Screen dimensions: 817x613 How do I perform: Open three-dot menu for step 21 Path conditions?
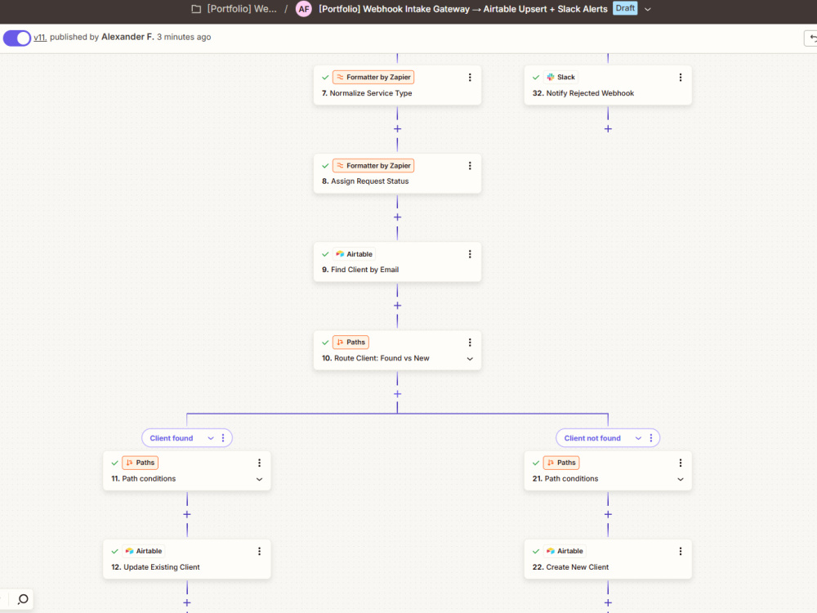tap(680, 463)
